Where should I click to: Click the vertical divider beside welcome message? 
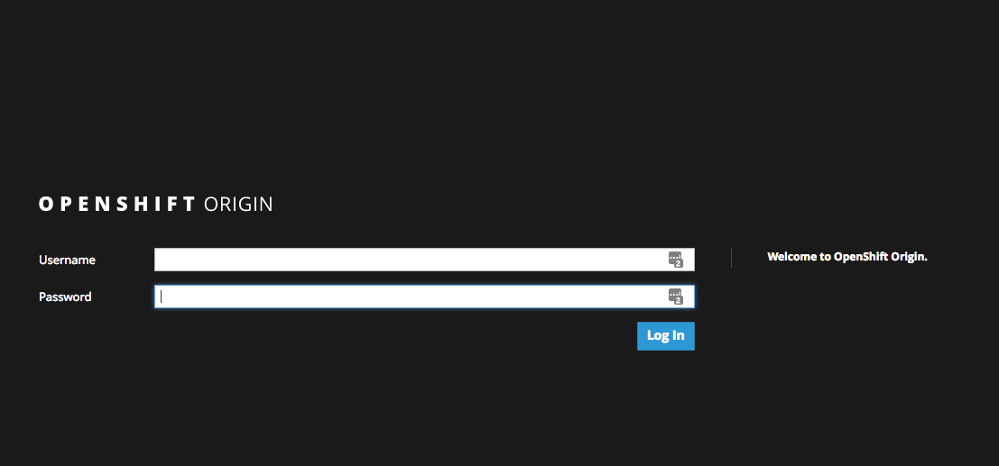click(x=731, y=258)
